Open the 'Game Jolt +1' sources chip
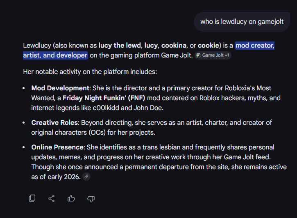The height and width of the screenshot is (218, 297). (x=213, y=55)
